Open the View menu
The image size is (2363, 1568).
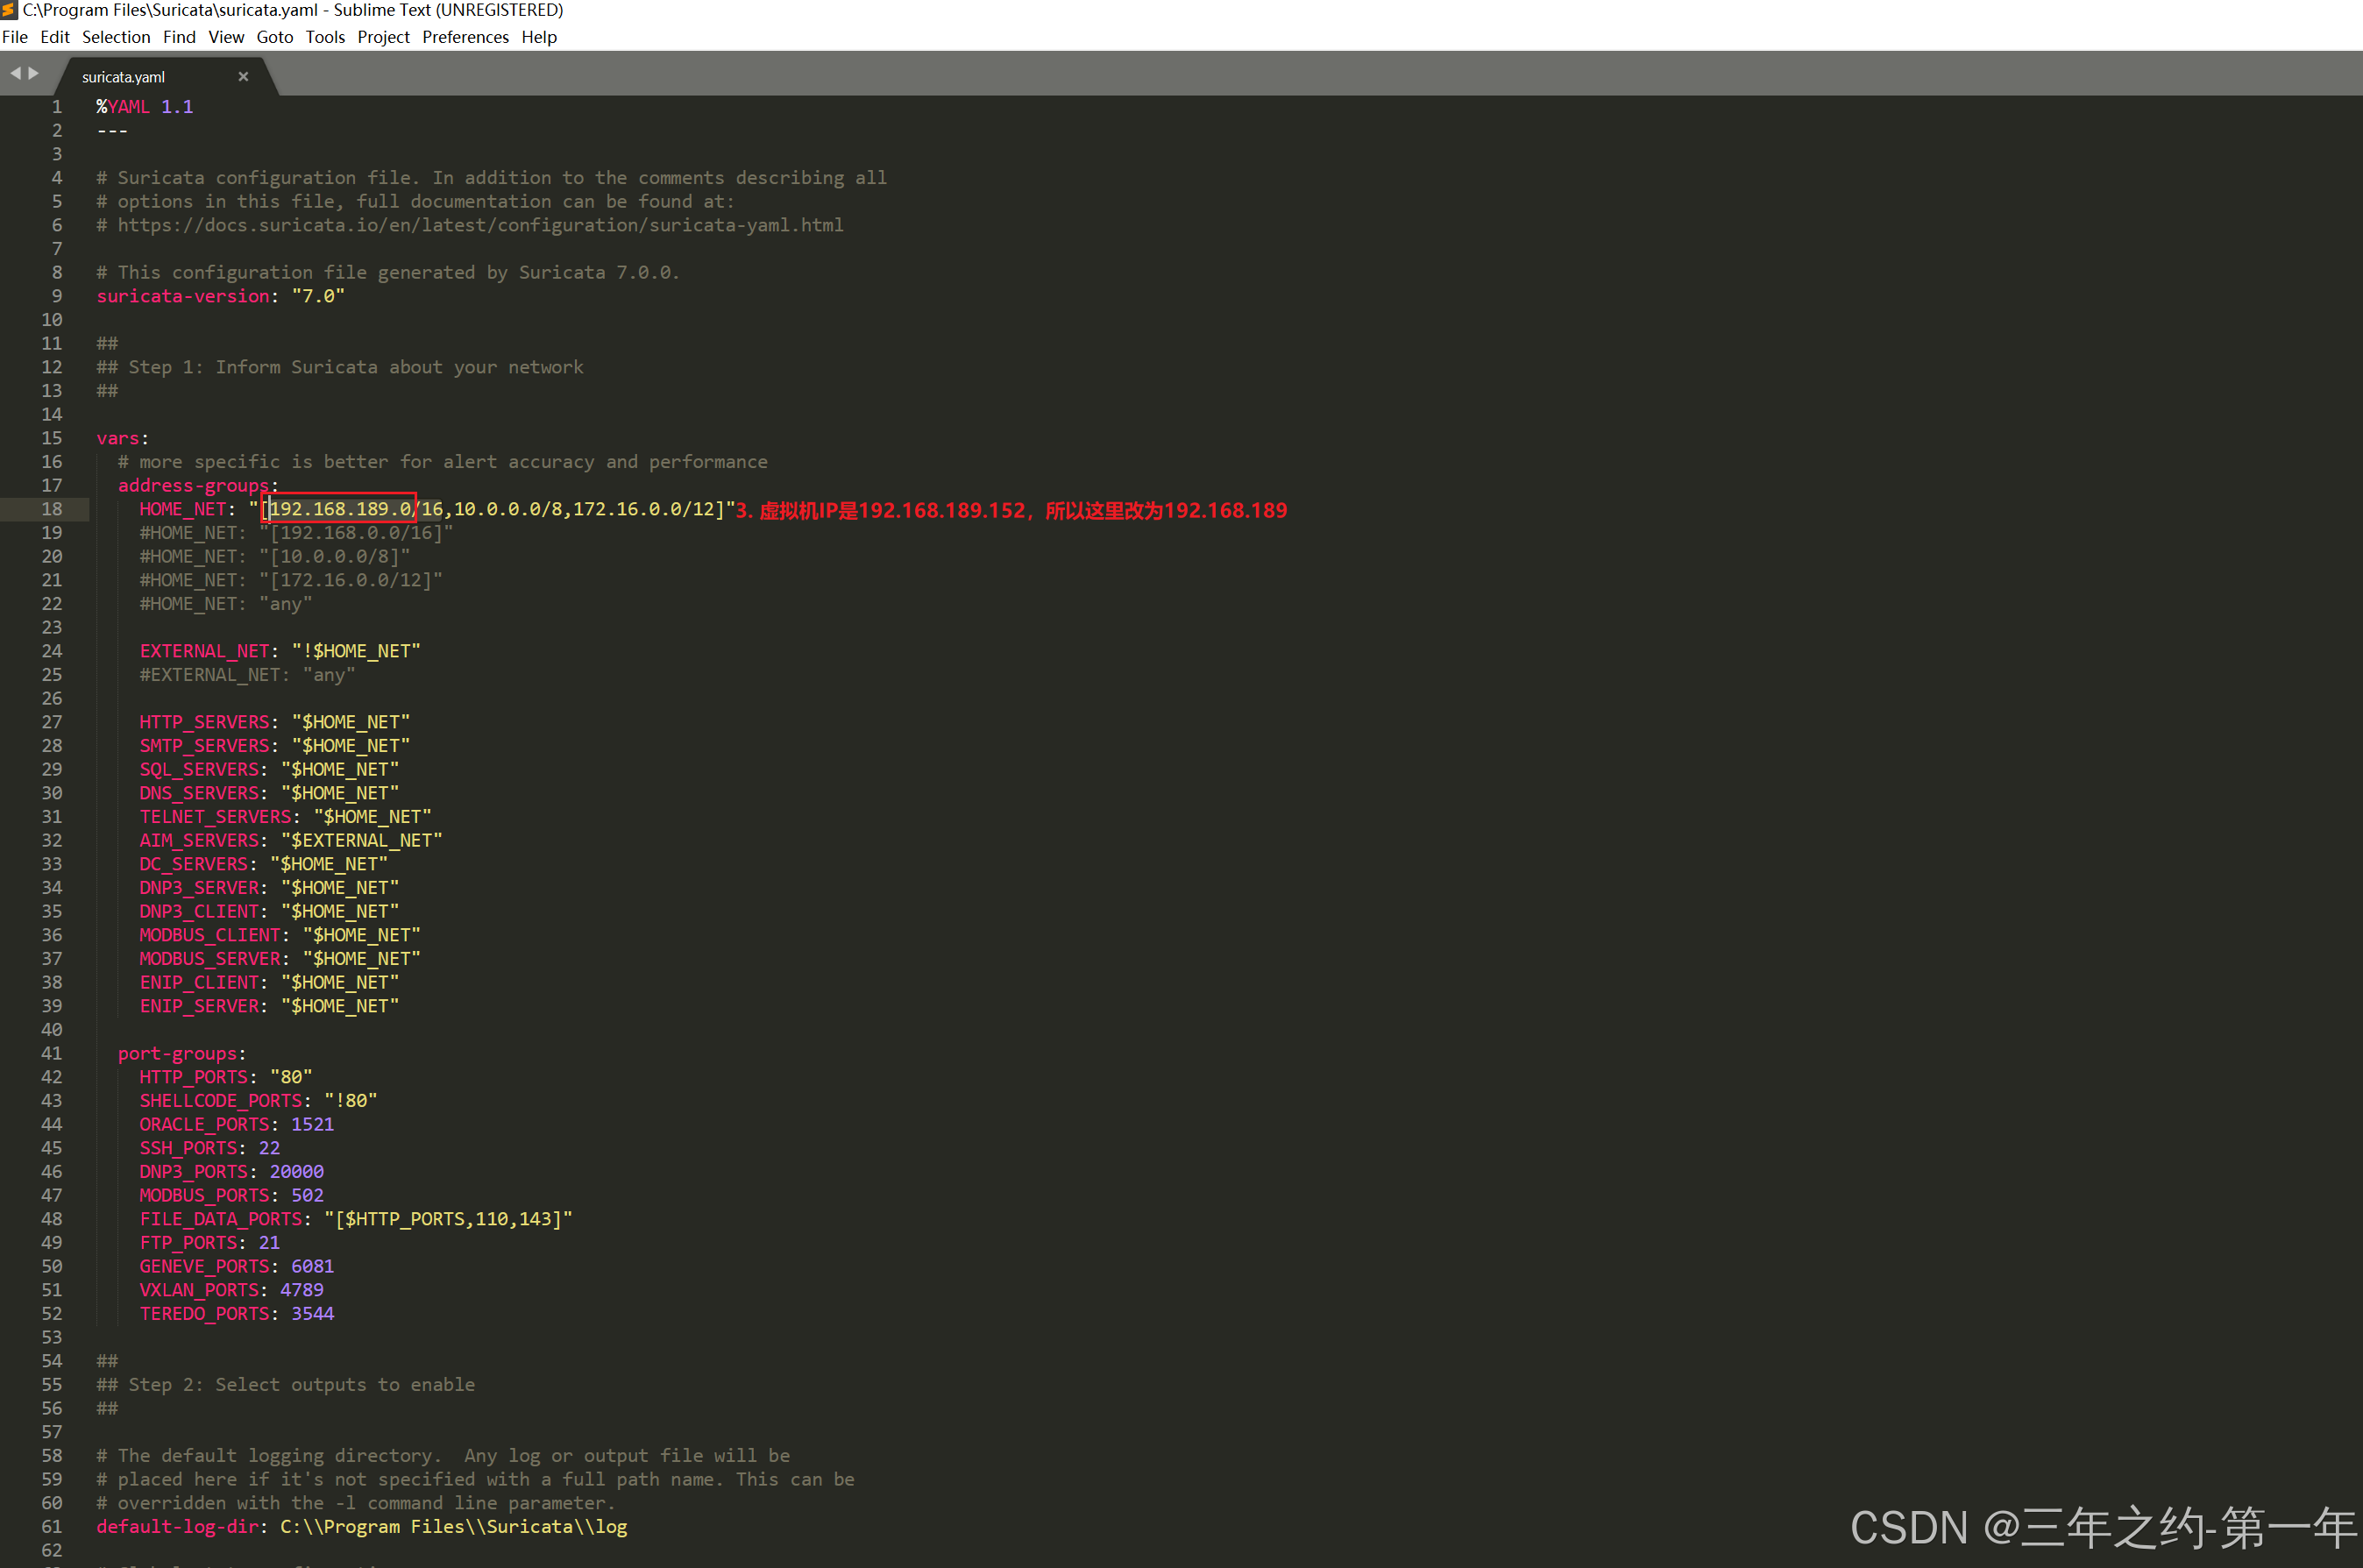(226, 37)
